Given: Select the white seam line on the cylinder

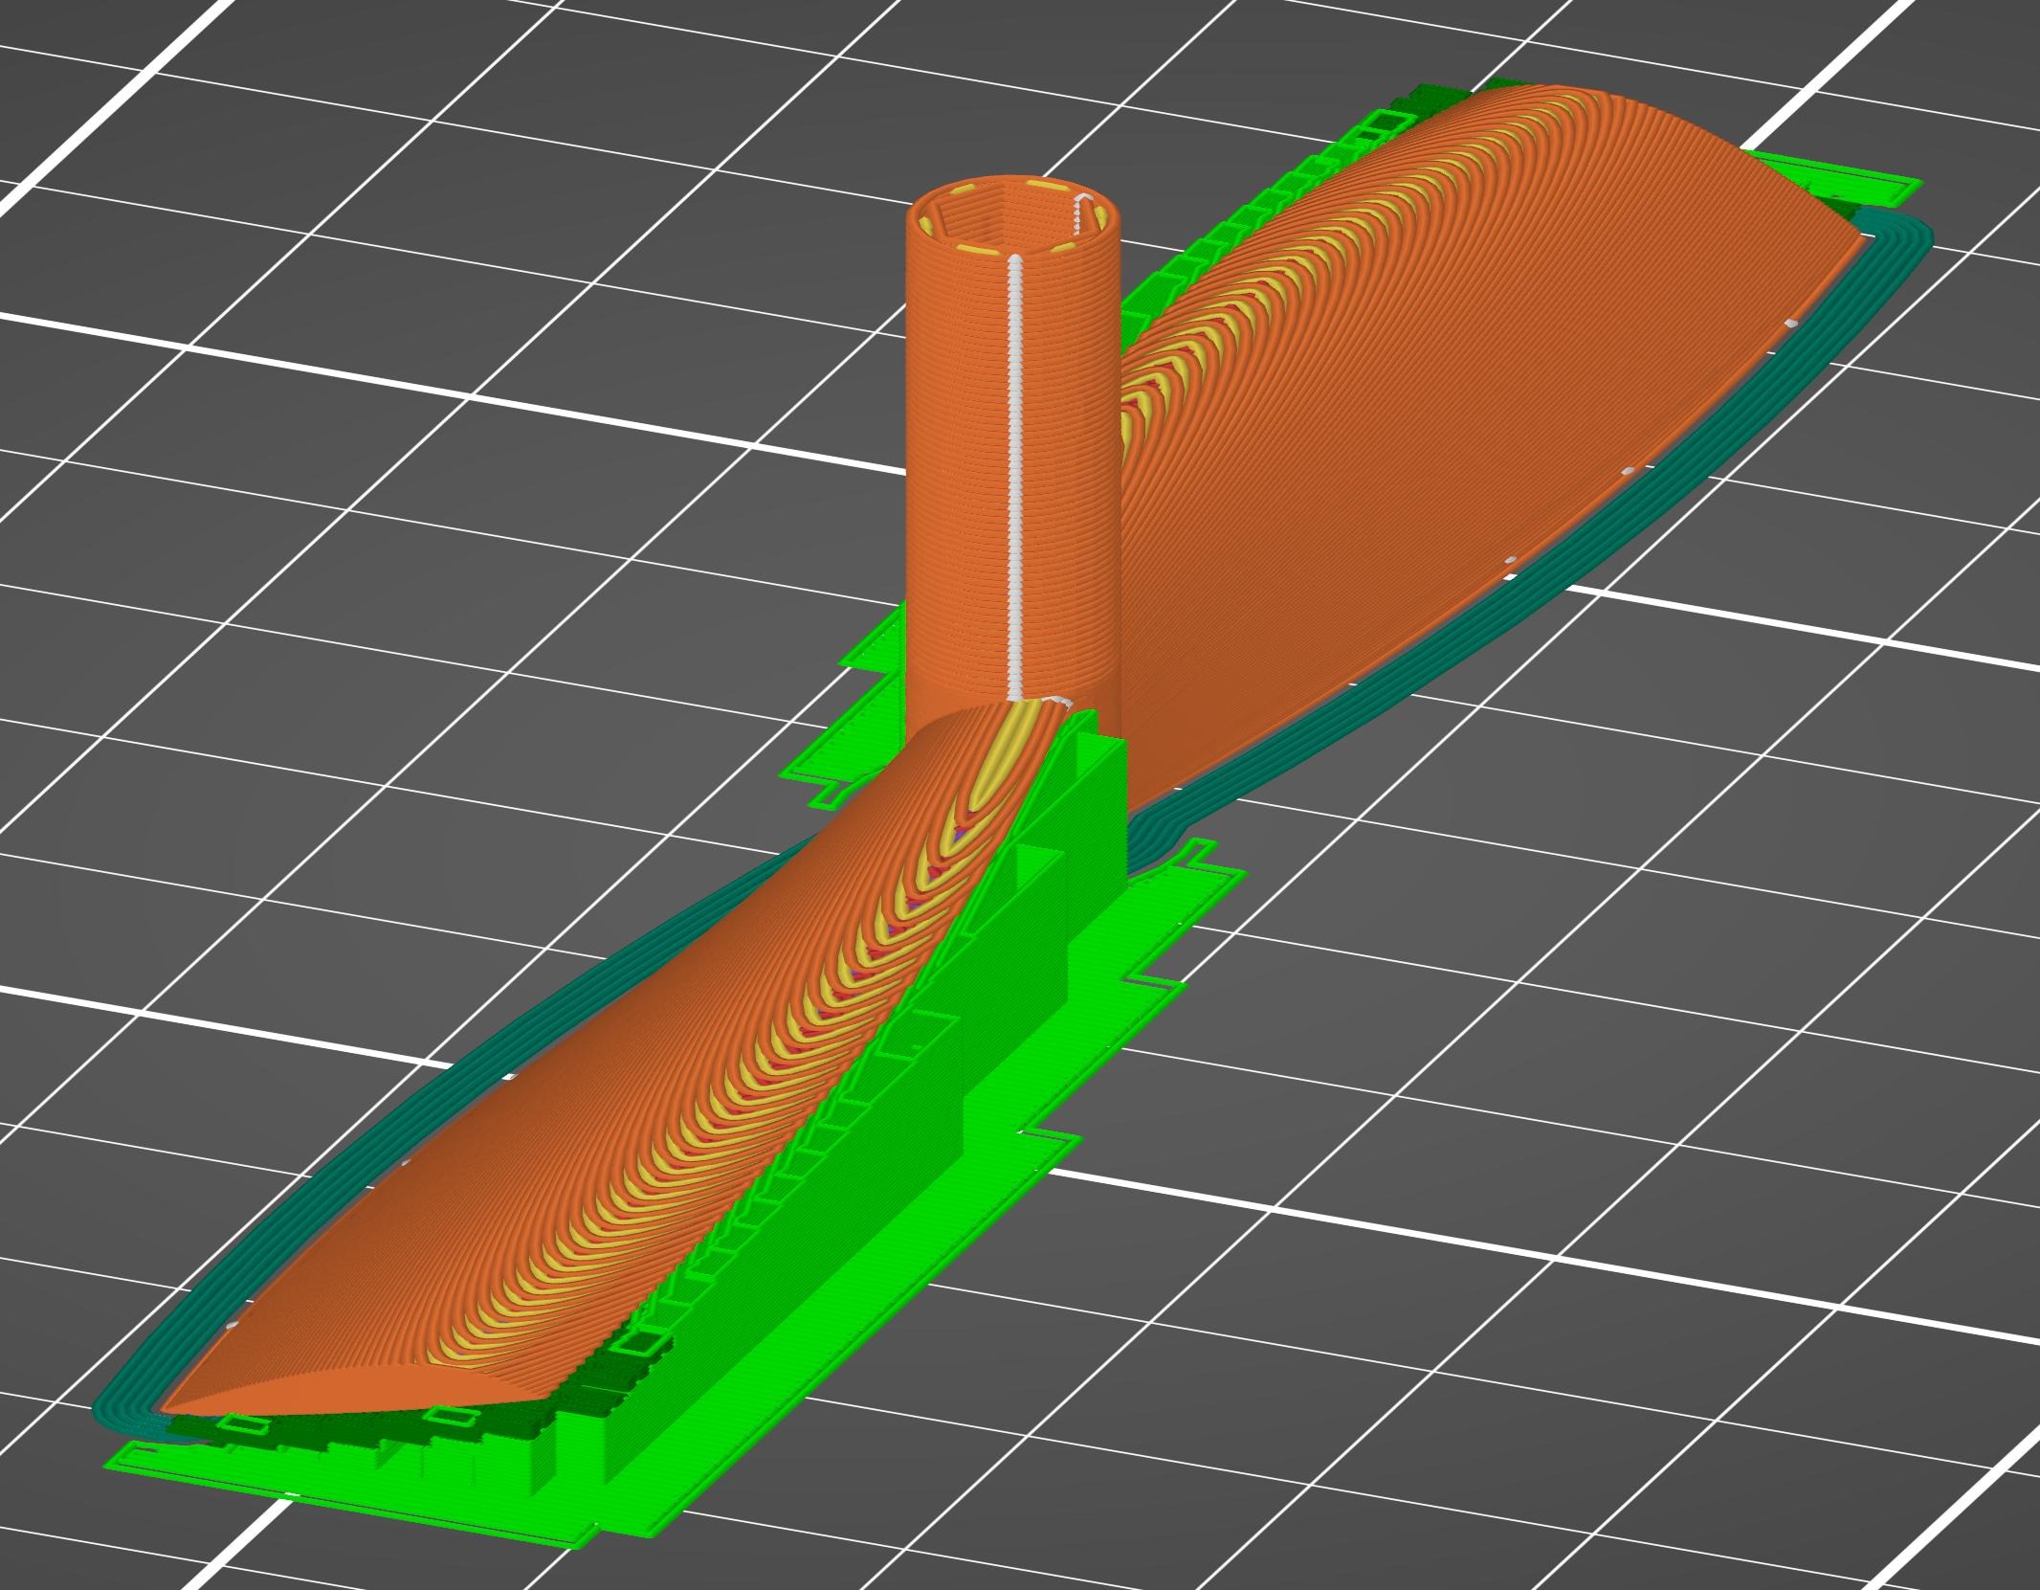Looking at the screenshot, I should click(x=1016, y=476).
